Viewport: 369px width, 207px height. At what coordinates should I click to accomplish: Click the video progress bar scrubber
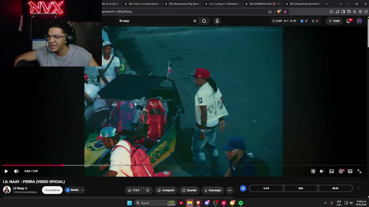point(63,165)
